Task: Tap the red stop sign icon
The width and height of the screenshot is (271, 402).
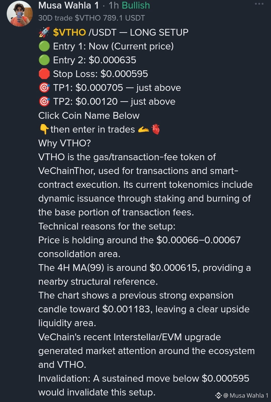Action: coord(44,74)
